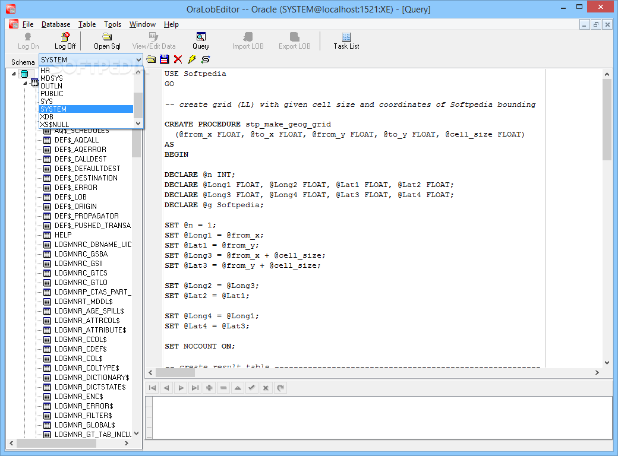Viewport: 618px width, 456px height.
Task: Click scroll up arrow in schema list
Action: point(138,72)
